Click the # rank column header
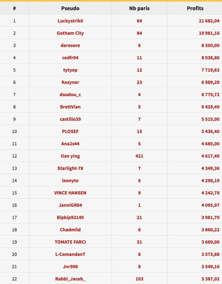 [x=14, y=8]
